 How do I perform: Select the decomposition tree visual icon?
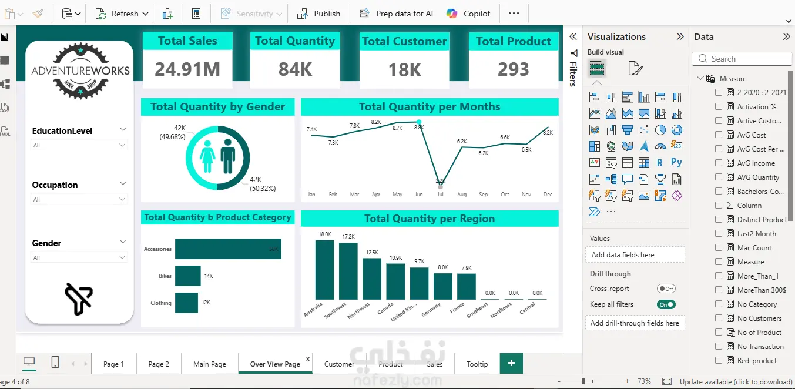click(610, 179)
